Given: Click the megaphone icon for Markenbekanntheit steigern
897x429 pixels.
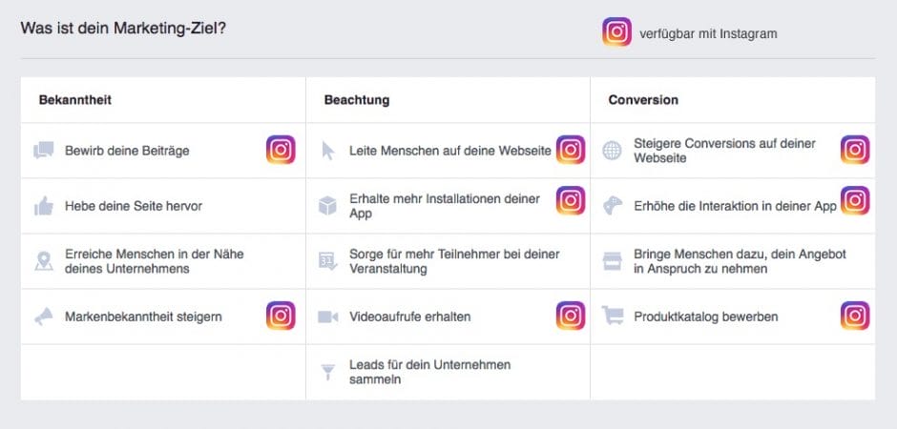Looking at the screenshot, I should (43, 317).
